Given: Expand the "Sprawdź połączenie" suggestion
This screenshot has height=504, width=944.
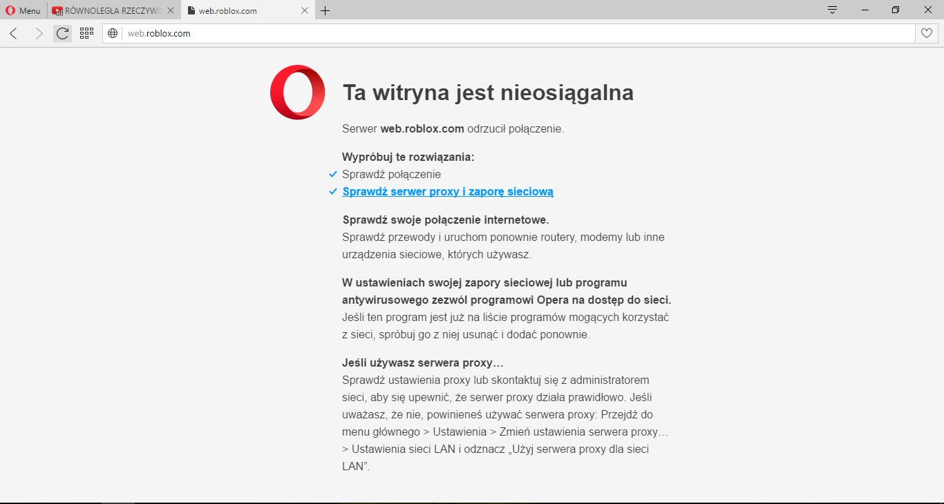Looking at the screenshot, I should [391, 175].
